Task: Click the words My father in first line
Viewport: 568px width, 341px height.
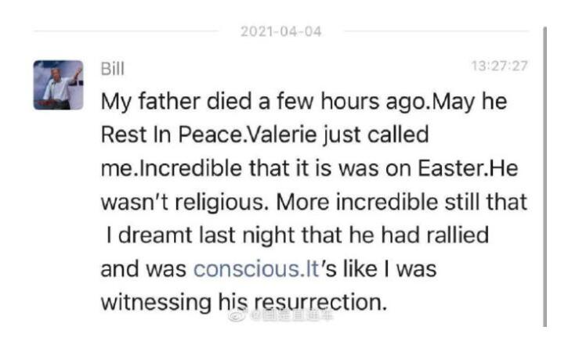Action: pyautogui.click(x=150, y=102)
